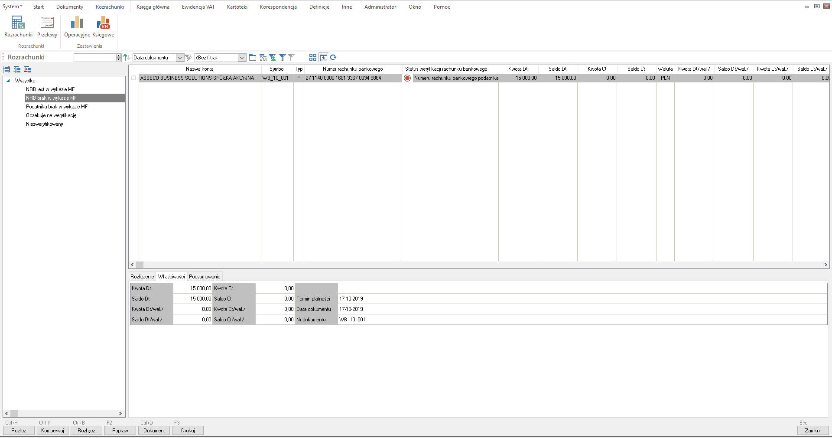Open the Rozrachunki ribbon icon

tap(18, 27)
